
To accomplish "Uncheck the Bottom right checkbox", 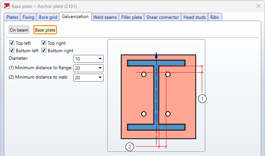I will 44,50.
